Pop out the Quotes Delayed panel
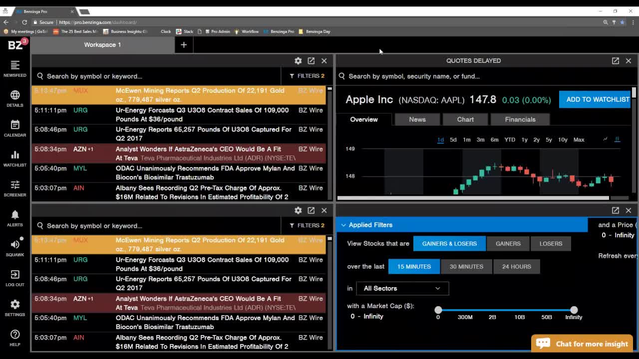 pyautogui.click(x=616, y=61)
